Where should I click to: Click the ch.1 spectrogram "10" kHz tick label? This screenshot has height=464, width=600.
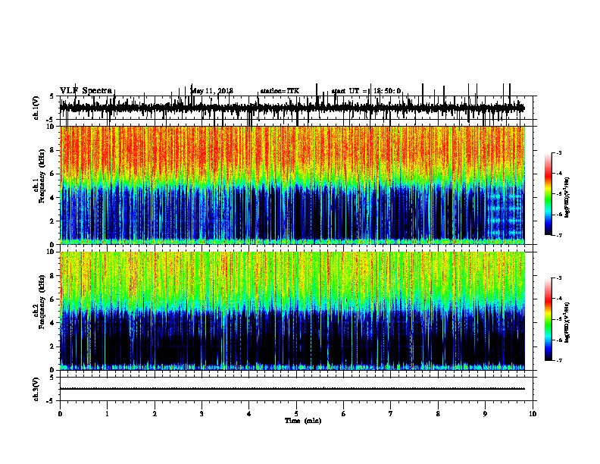point(50,127)
